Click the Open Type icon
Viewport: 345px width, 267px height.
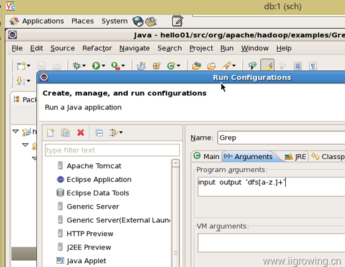point(197,65)
